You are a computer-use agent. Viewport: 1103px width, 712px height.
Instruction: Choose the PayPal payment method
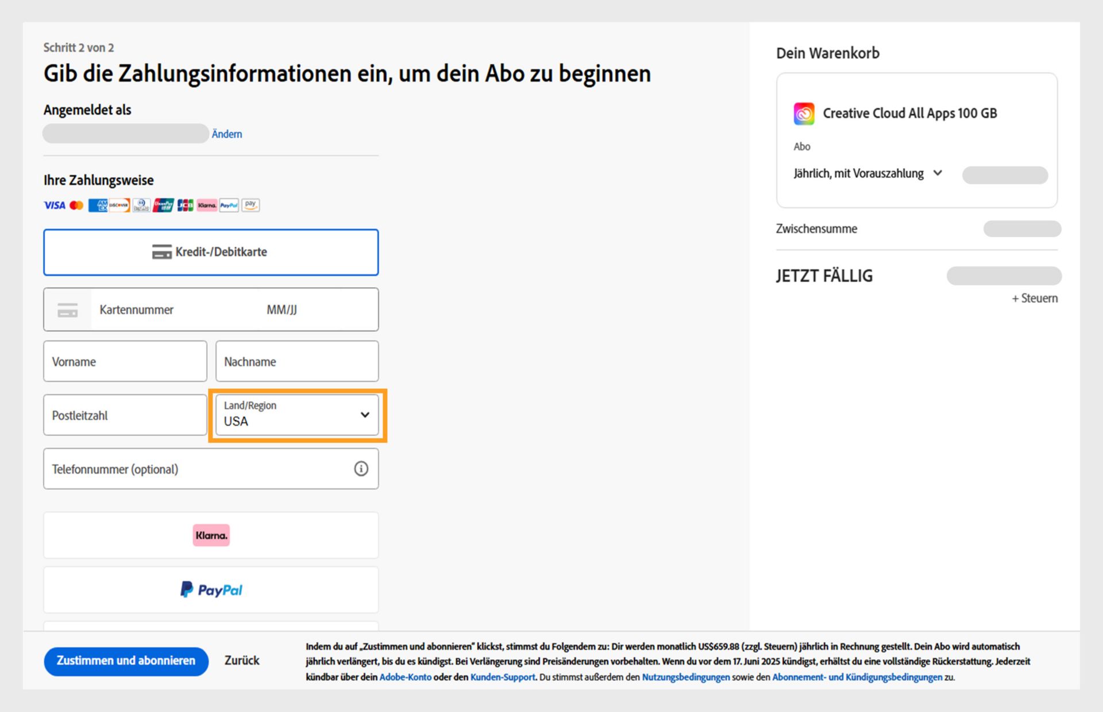pos(211,590)
